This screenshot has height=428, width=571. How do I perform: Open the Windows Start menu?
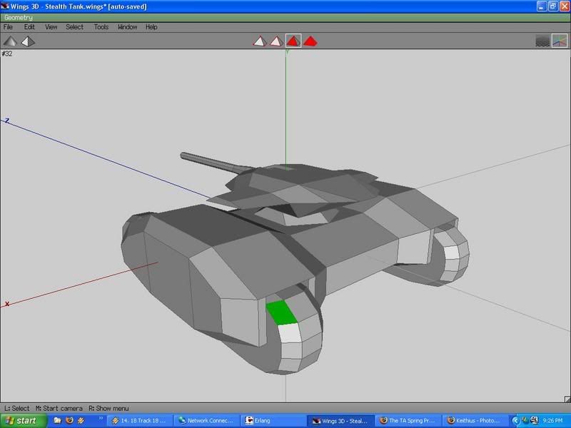tap(24, 421)
